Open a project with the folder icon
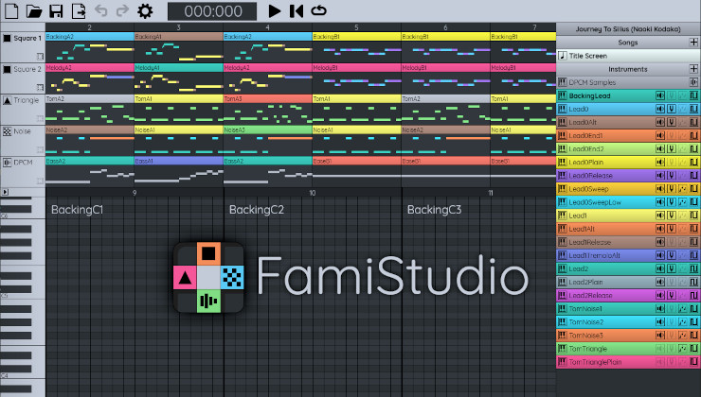This screenshot has width=701, height=397. (34, 10)
